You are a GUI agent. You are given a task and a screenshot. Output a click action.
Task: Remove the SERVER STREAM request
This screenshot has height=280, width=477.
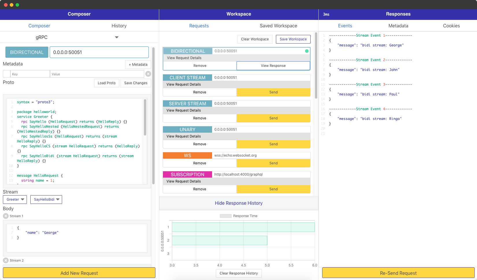point(200,118)
